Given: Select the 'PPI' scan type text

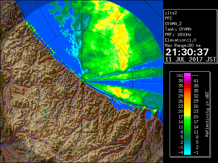Looking at the screenshot, I should click(x=168, y=18).
